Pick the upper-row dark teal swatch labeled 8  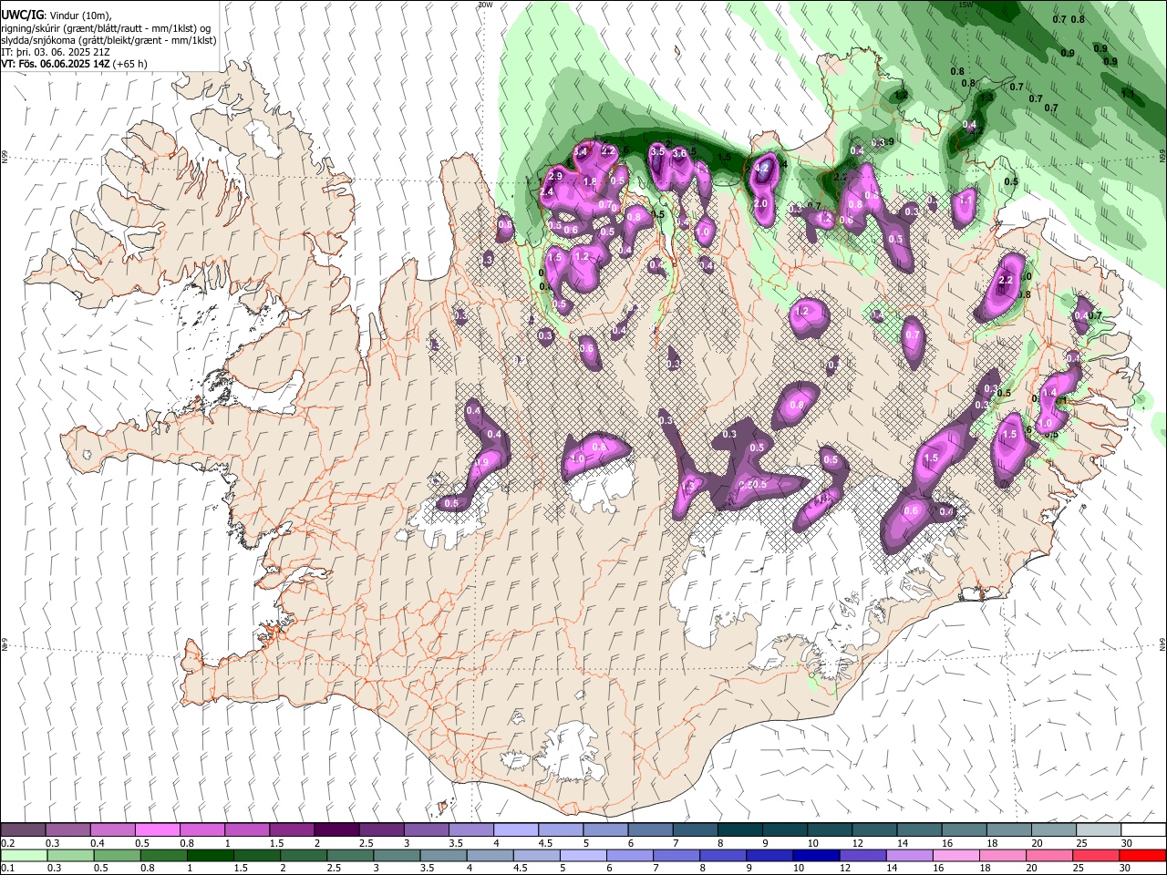739,830
